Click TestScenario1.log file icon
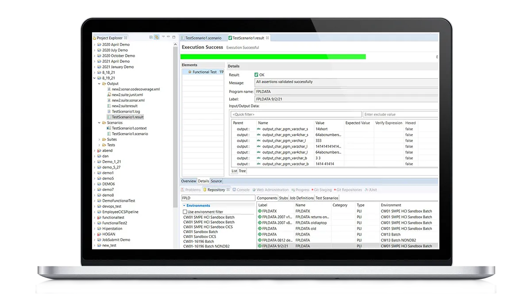Image resolution: width=531 pixels, height=305 pixels. [109, 111]
